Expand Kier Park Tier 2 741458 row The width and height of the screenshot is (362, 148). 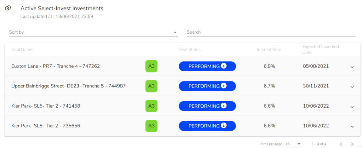click(352, 107)
